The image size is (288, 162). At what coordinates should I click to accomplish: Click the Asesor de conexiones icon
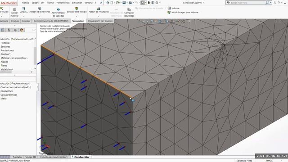(x=40, y=9)
